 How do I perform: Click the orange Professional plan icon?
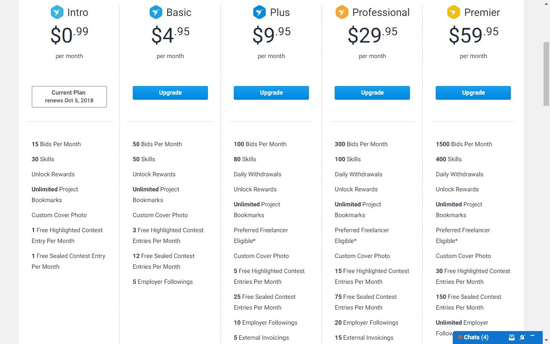[342, 12]
